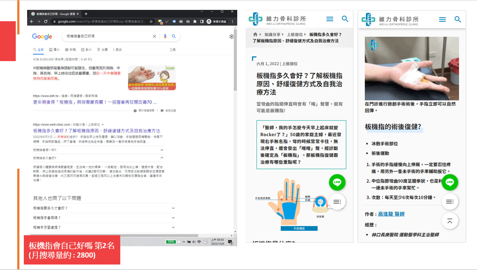477x270 pixels.
Task: Switch to the 圖片 results tab
Action: (x=55, y=50)
